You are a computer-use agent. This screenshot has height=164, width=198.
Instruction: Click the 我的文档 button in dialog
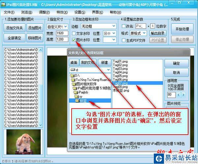tap(88, 62)
